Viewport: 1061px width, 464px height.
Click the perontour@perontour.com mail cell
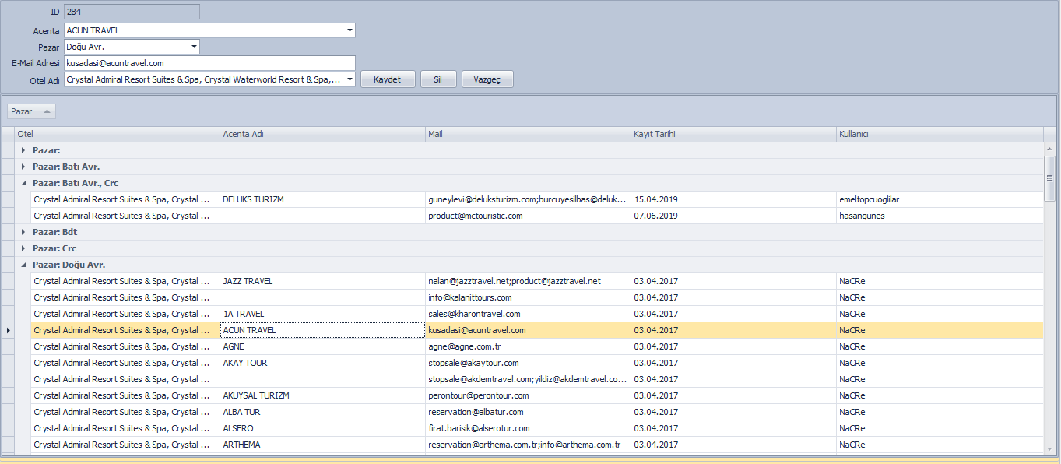(x=529, y=395)
